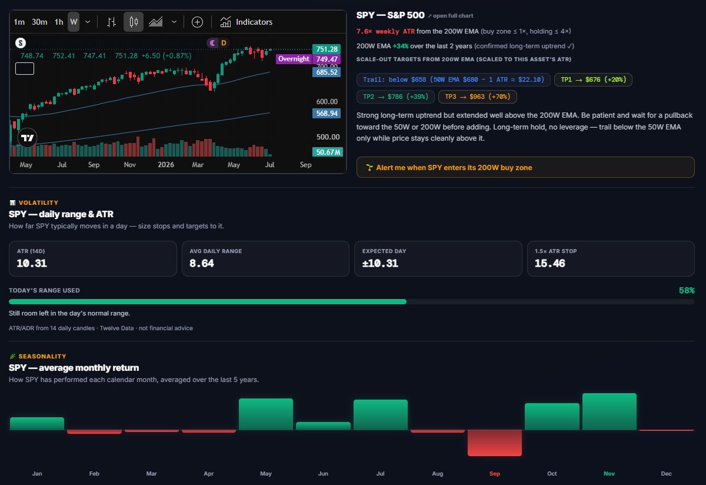Click the Expected Day ±10.31 card
Viewport: 706px width, 485px height.
tap(438, 258)
